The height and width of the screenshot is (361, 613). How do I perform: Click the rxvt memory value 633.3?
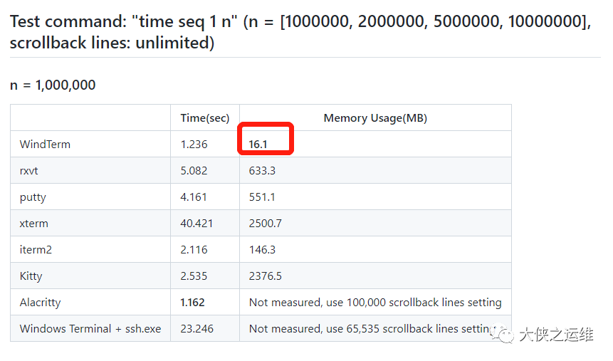coord(262,171)
